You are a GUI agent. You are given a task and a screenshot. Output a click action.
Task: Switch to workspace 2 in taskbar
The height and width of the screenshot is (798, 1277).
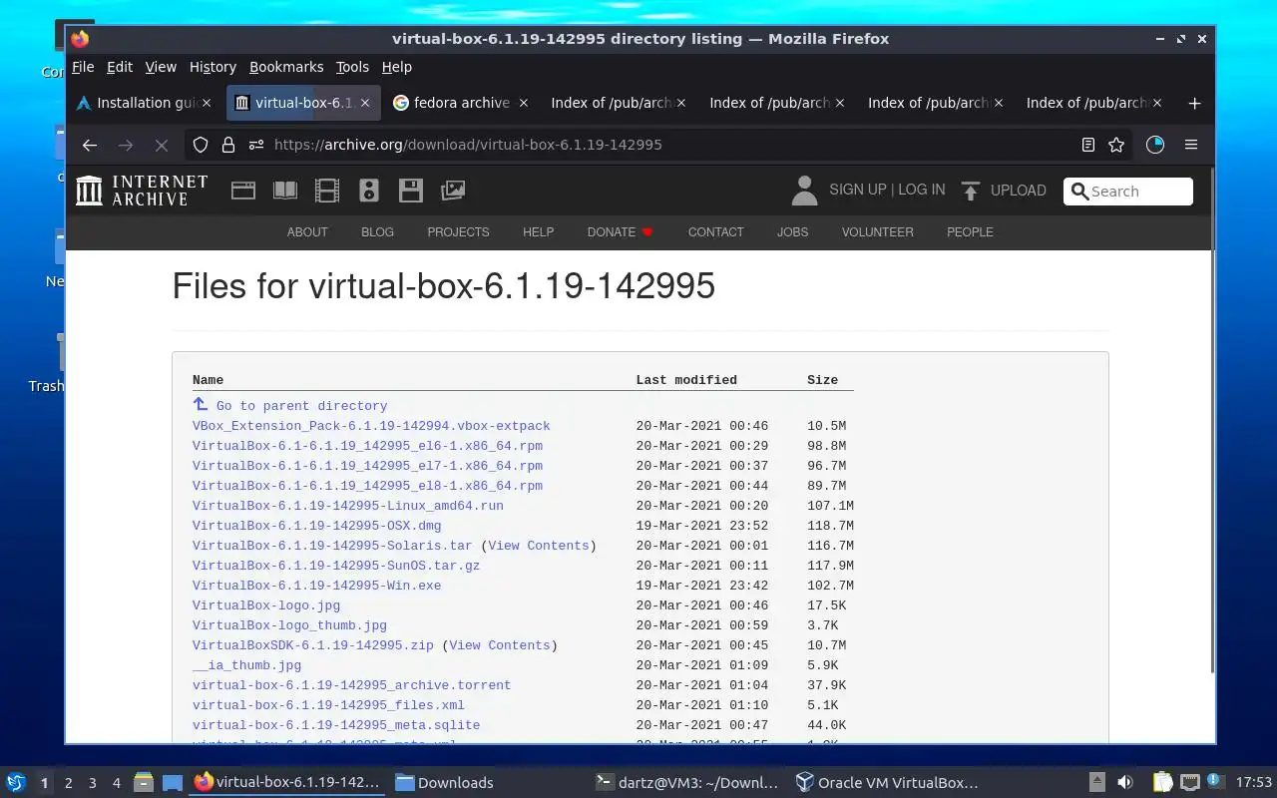click(x=69, y=783)
